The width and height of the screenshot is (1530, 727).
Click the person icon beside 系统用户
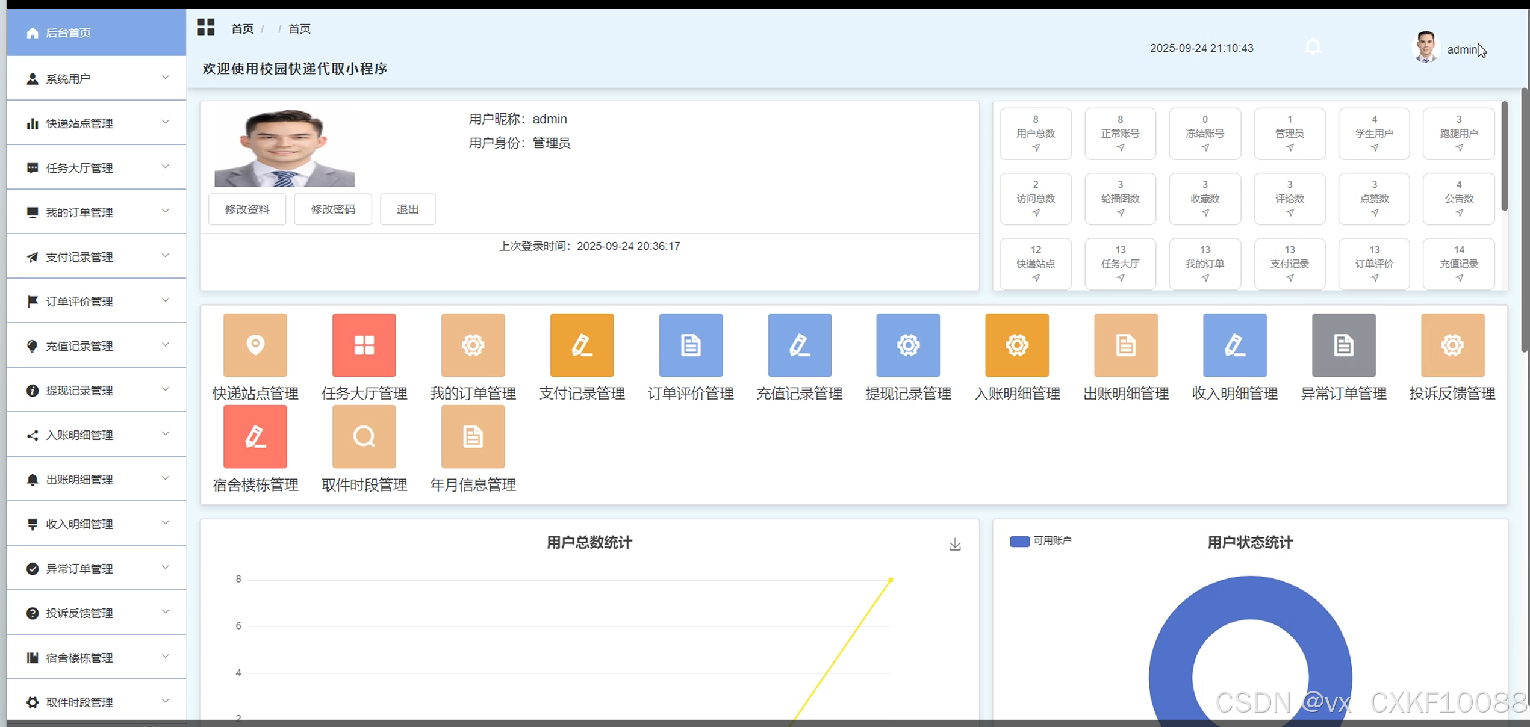point(33,79)
